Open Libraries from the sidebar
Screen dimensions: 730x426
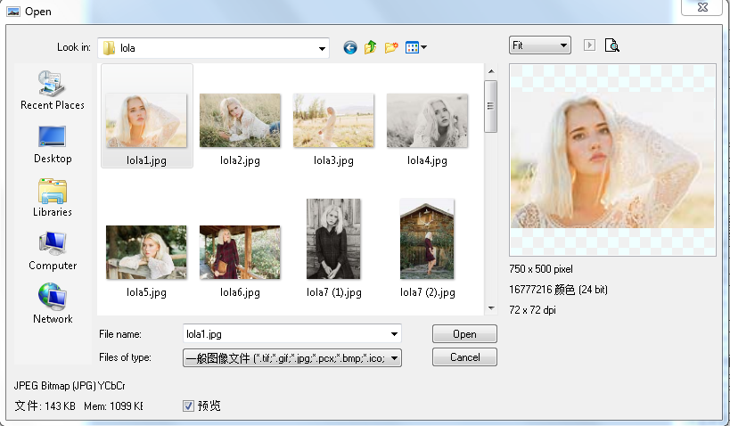pos(53,198)
